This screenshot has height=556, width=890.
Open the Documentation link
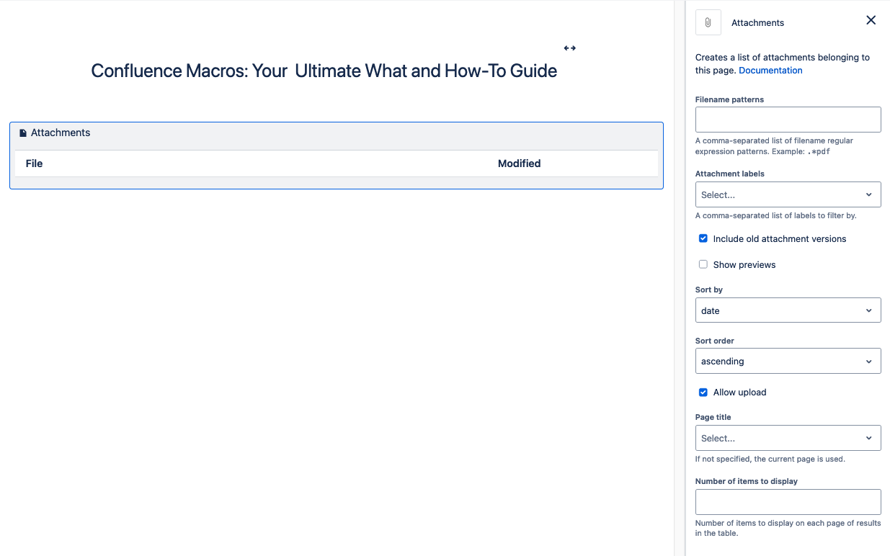[770, 70]
